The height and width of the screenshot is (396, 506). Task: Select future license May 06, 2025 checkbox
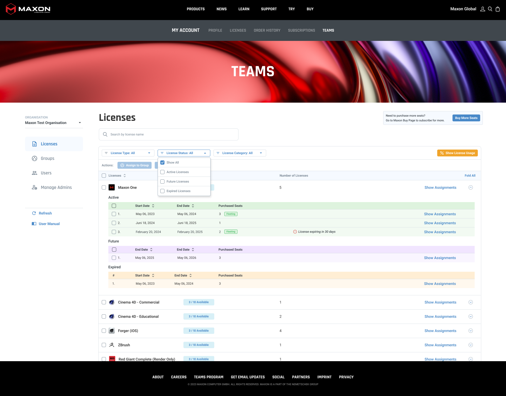tap(114, 258)
